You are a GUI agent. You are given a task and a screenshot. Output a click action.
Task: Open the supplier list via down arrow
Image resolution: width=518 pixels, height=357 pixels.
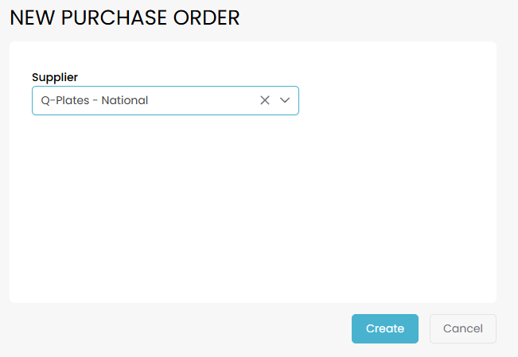coord(285,100)
